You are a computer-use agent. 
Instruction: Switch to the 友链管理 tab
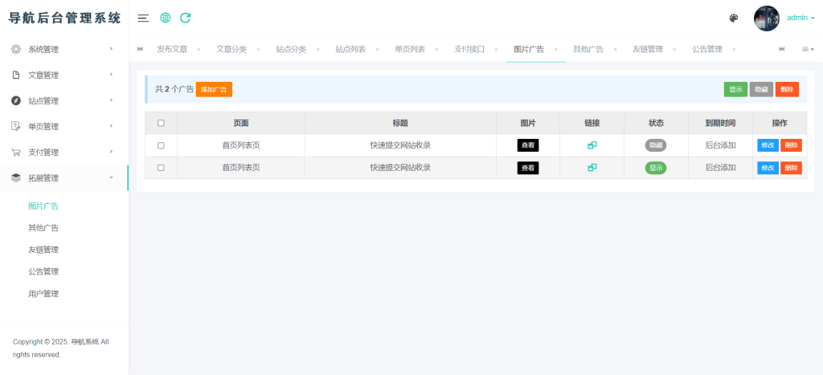(648, 49)
